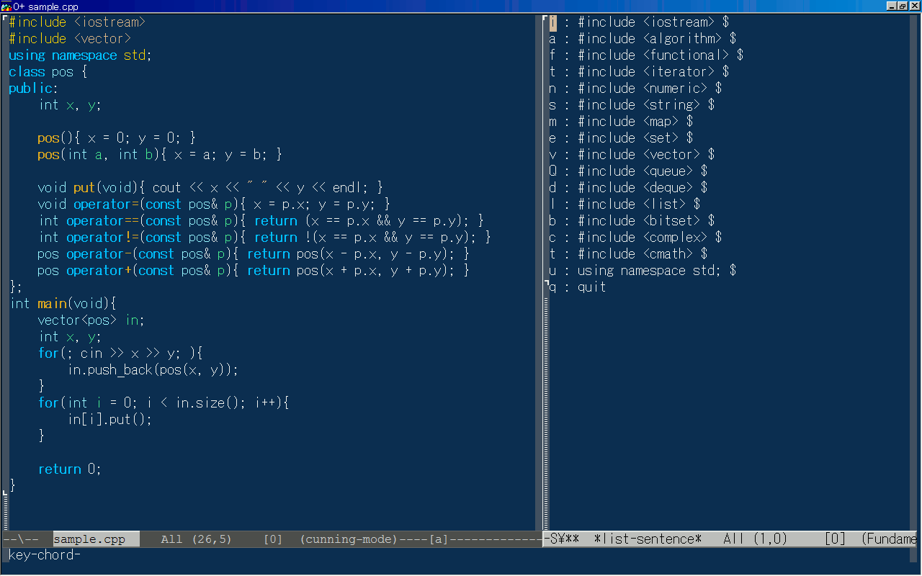Viewport: 922px width, 576px height.
Task: Click the 'public:' code line
Action: tap(34, 89)
